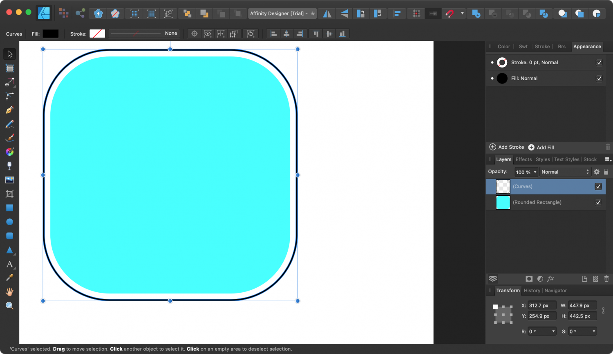This screenshot has width=613, height=354.
Task: Pick the Zoom tool
Action: click(9, 306)
